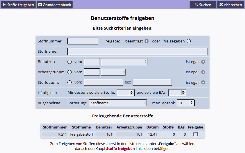Select the Stoffdatum von radio button
Image resolution: width=245 pixels, height=153 pixels.
point(69,82)
